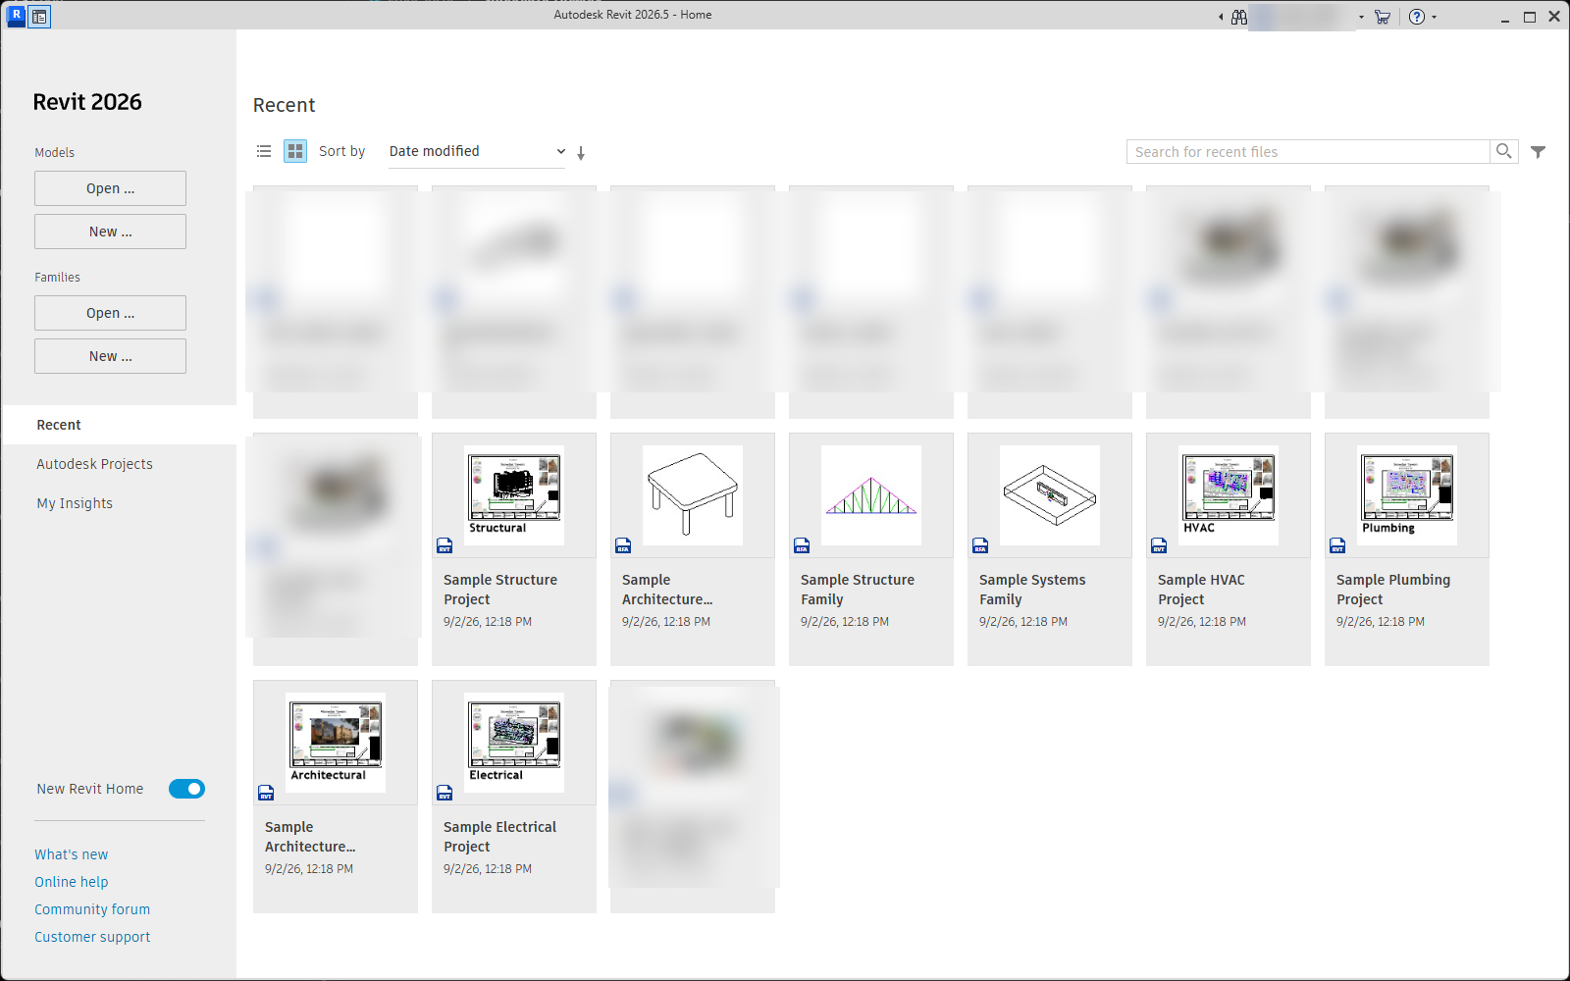Open the truss family thumbnail

(x=871, y=495)
